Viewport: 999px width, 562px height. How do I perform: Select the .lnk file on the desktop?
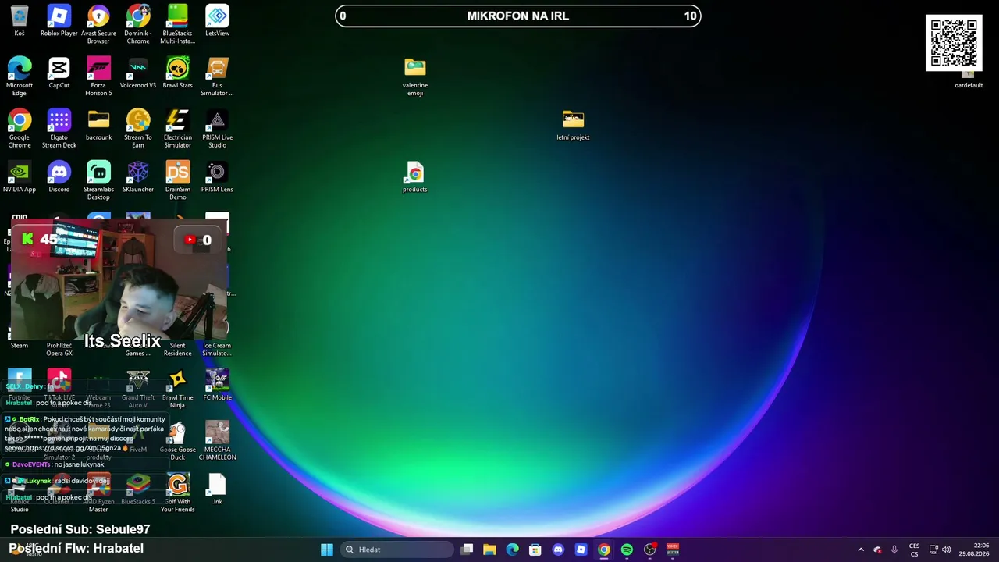(x=217, y=489)
